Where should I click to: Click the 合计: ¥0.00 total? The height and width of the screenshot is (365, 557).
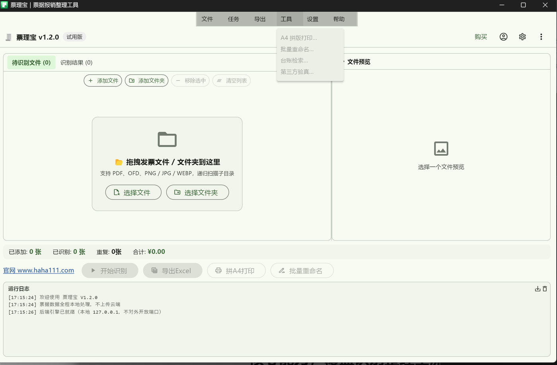[x=149, y=252]
